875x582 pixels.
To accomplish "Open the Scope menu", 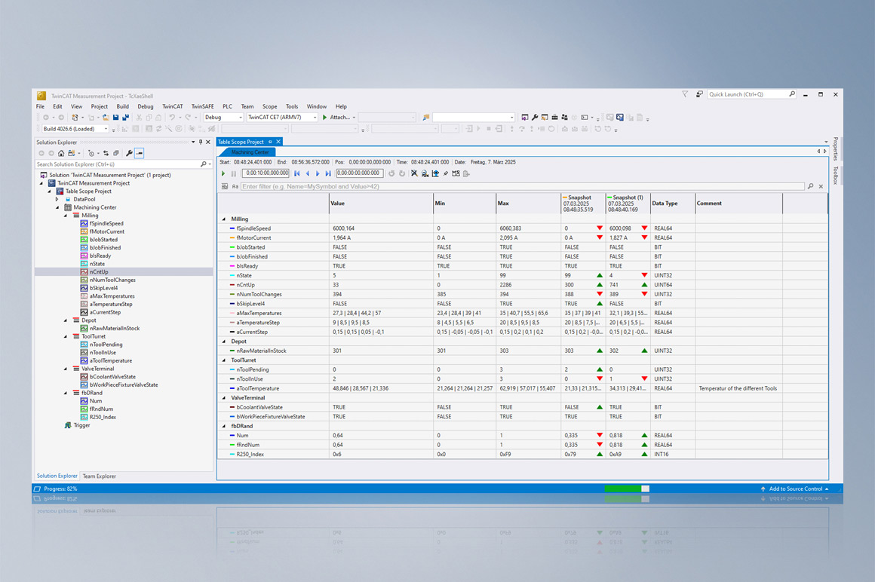I will tap(269, 107).
